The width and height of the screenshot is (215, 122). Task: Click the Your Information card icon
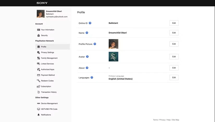39,30
